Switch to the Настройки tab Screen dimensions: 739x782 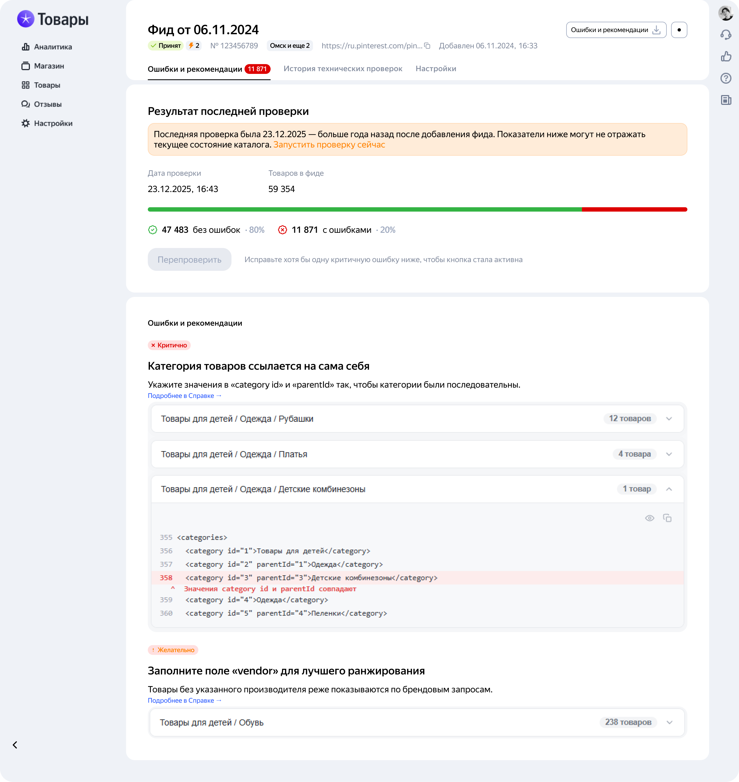click(436, 68)
